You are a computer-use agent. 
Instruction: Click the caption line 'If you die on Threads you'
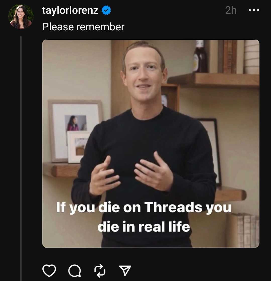click(144, 208)
